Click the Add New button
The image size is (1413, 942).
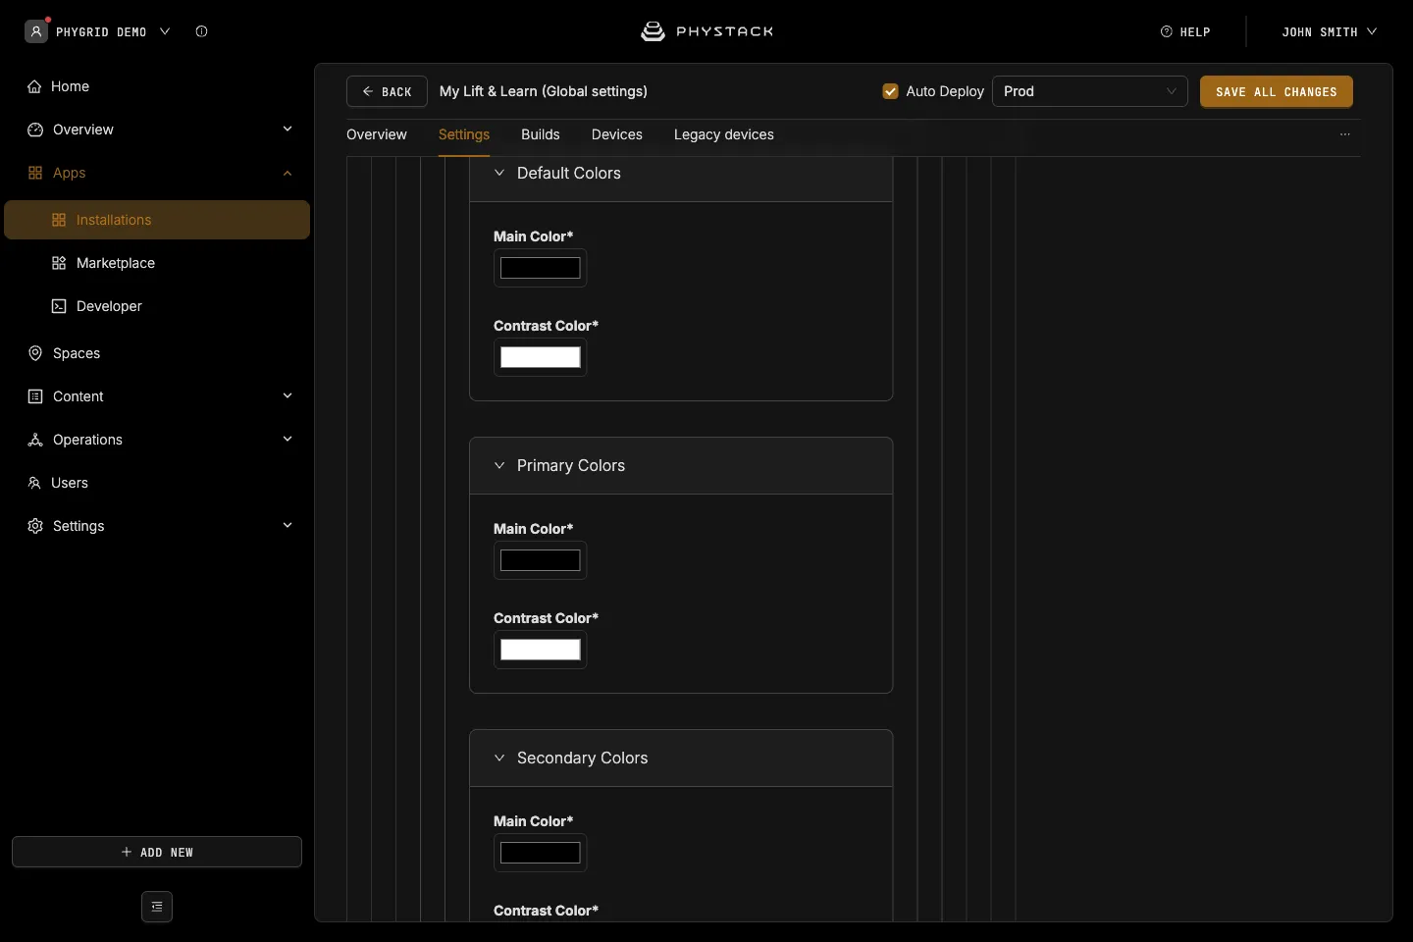[157, 852]
